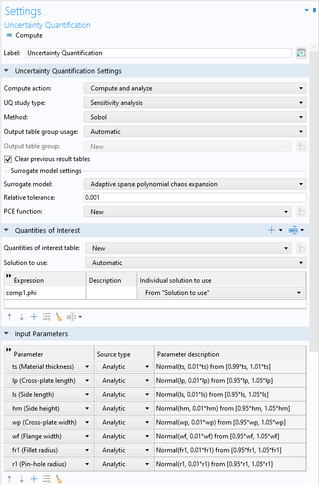Click move up arrow under quantities table

(9, 317)
